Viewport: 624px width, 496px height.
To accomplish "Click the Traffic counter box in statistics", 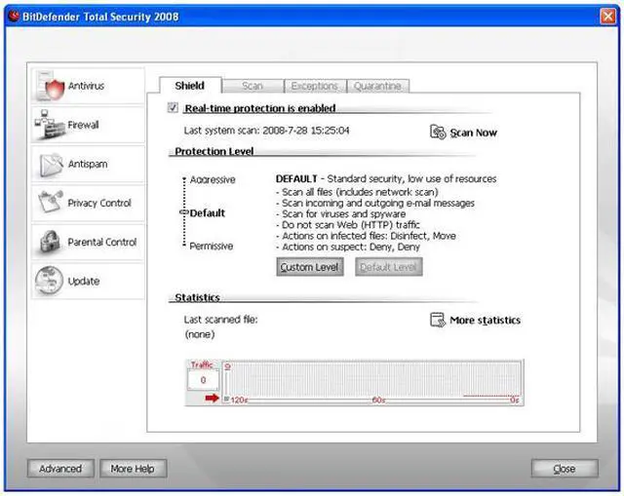I will 203,378.
